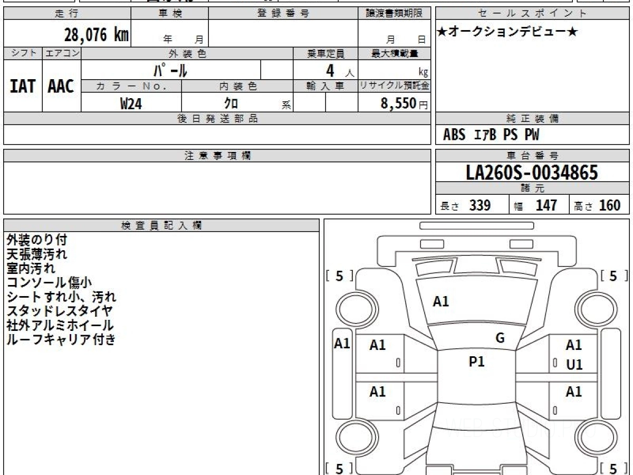Click the 室内汚れ note line

coord(31,269)
